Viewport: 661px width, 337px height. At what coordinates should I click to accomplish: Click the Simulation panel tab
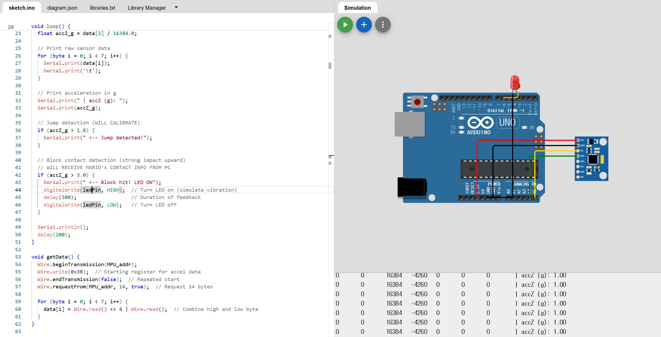[x=357, y=8]
